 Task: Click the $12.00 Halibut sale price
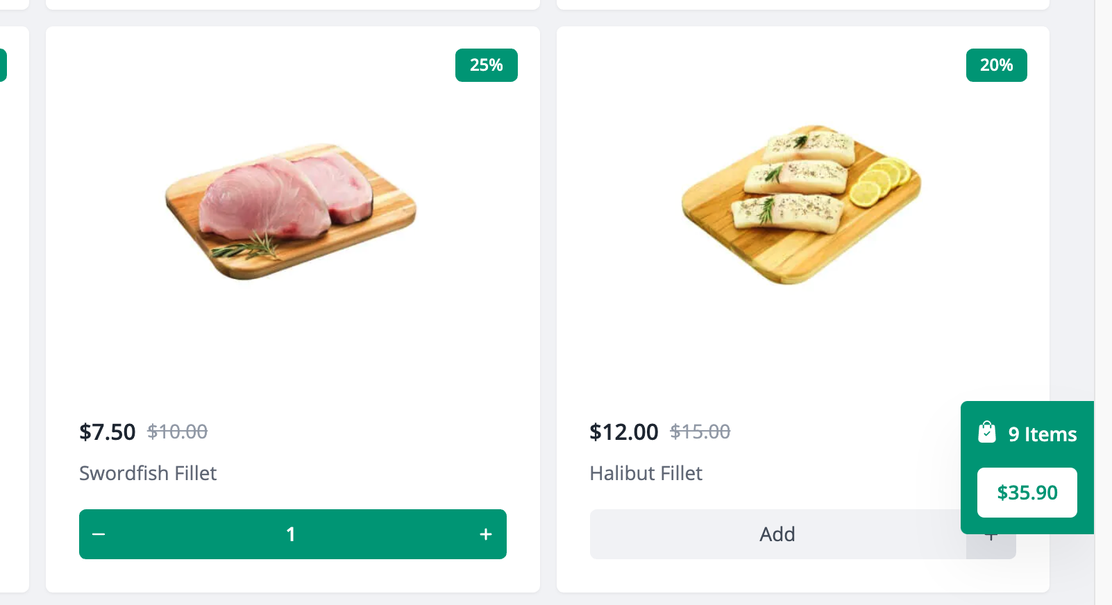tap(624, 432)
